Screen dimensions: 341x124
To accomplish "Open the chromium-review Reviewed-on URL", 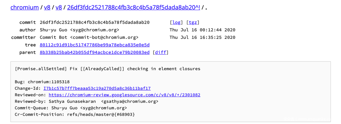I will click(124, 95).
